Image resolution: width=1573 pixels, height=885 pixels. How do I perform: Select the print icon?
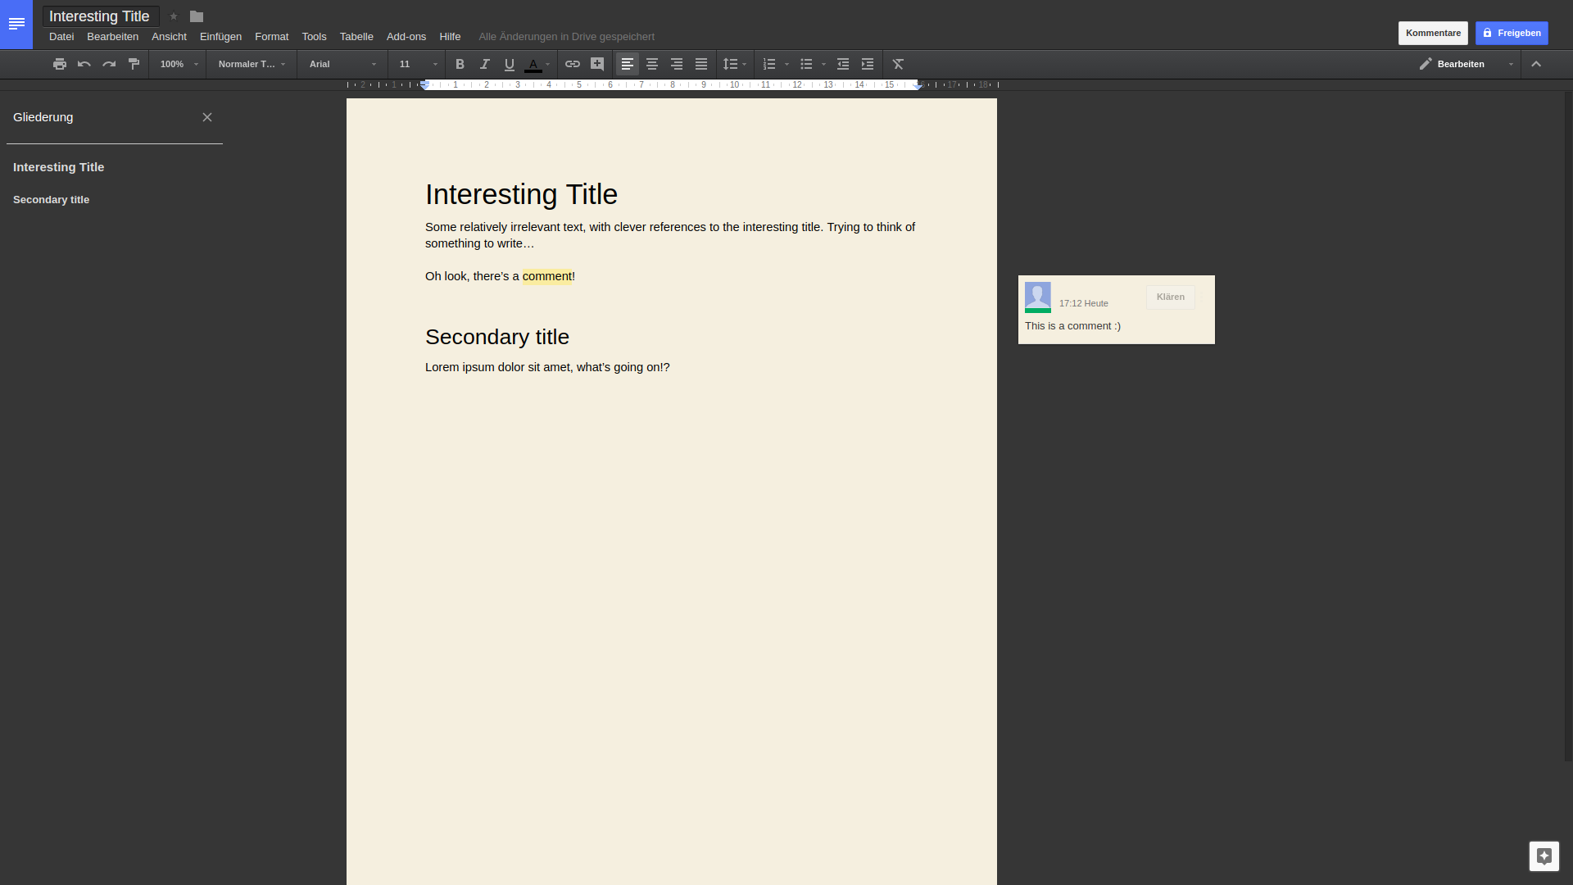[59, 64]
